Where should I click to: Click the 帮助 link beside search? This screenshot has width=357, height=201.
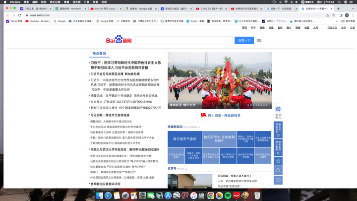(259, 40)
